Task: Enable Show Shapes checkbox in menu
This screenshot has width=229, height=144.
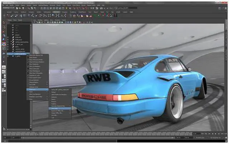Action: (28, 58)
